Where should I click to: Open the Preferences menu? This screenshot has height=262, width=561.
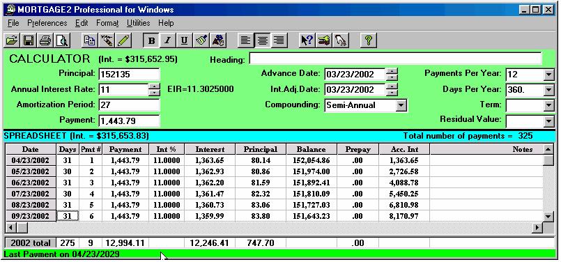47,23
